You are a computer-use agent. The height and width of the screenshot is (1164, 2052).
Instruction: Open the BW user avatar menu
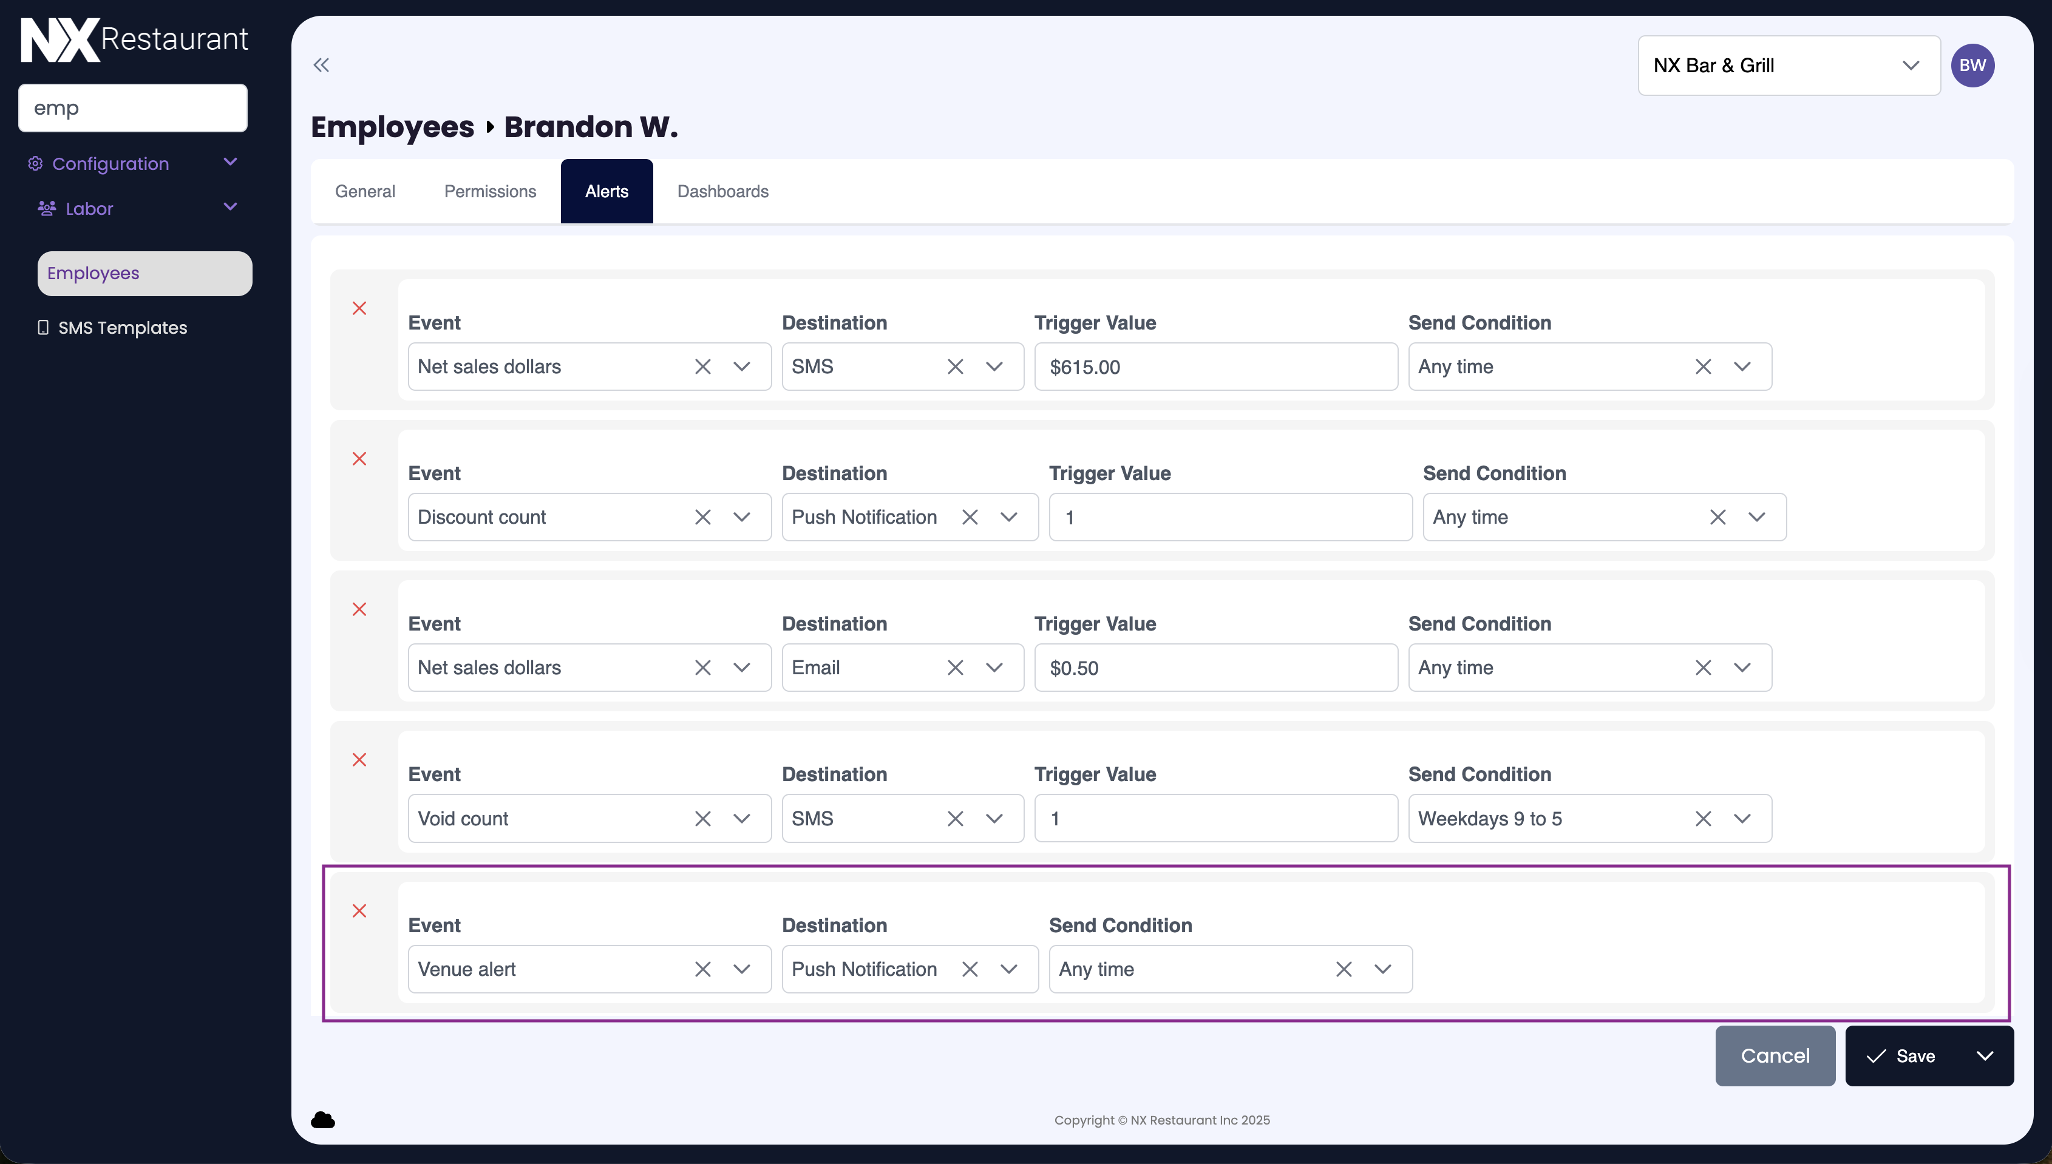click(1972, 66)
